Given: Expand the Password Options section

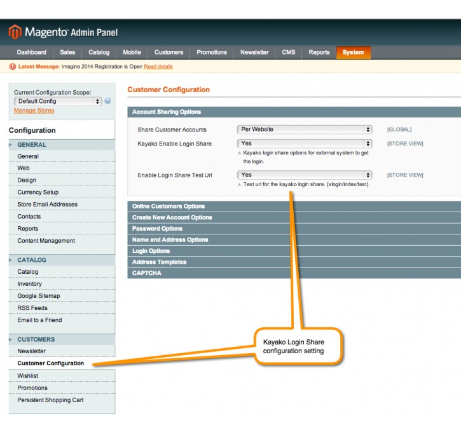Looking at the screenshot, I should click(x=294, y=229).
